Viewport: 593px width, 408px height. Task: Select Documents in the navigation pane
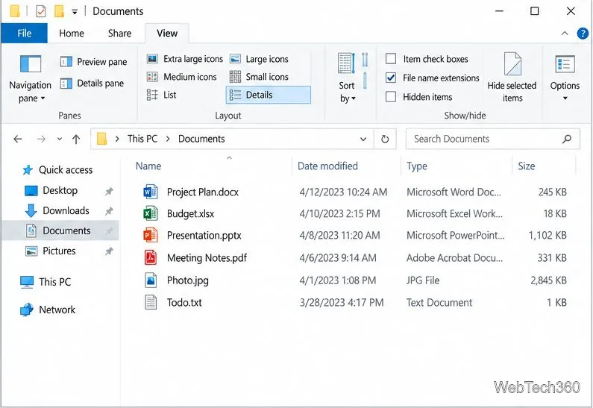(x=60, y=230)
